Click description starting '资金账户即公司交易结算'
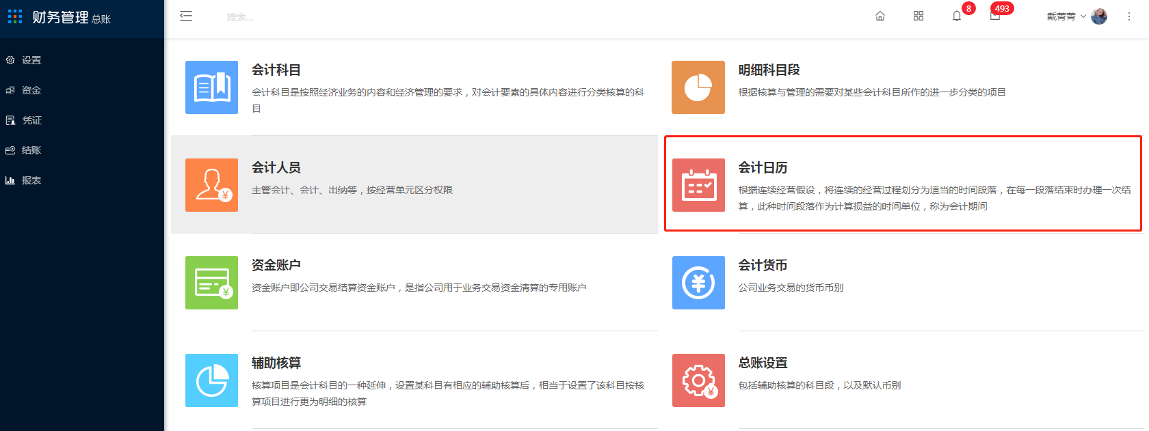 click(419, 288)
